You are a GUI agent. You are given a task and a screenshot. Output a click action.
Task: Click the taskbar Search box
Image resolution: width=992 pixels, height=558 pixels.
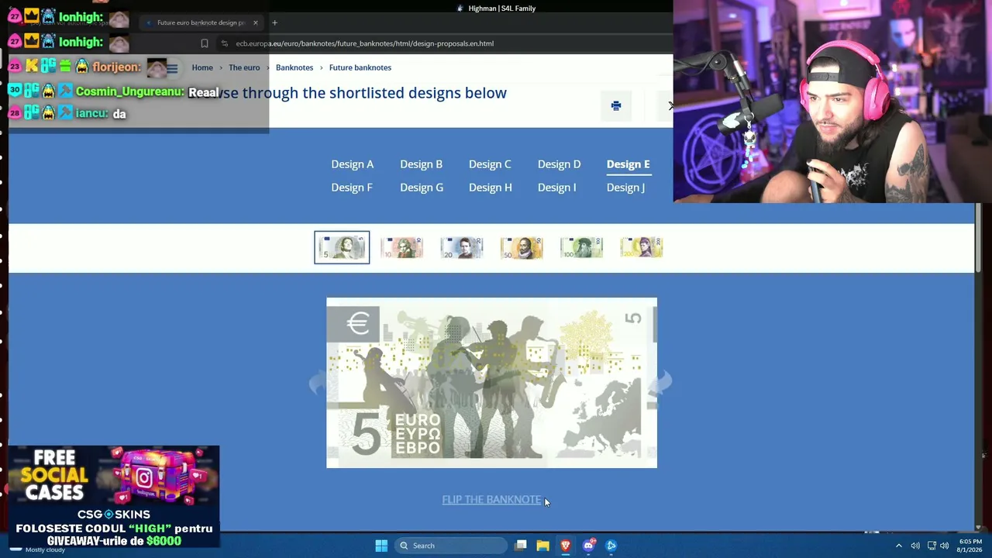tap(449, 546)
